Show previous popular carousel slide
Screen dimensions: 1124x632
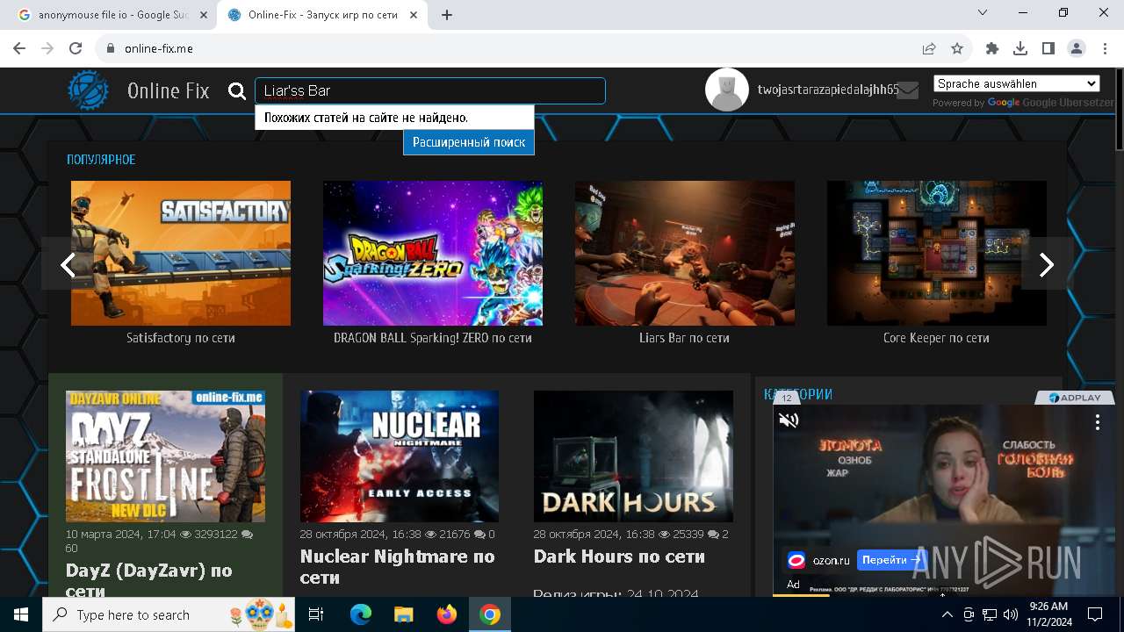(x=68, y=264)
